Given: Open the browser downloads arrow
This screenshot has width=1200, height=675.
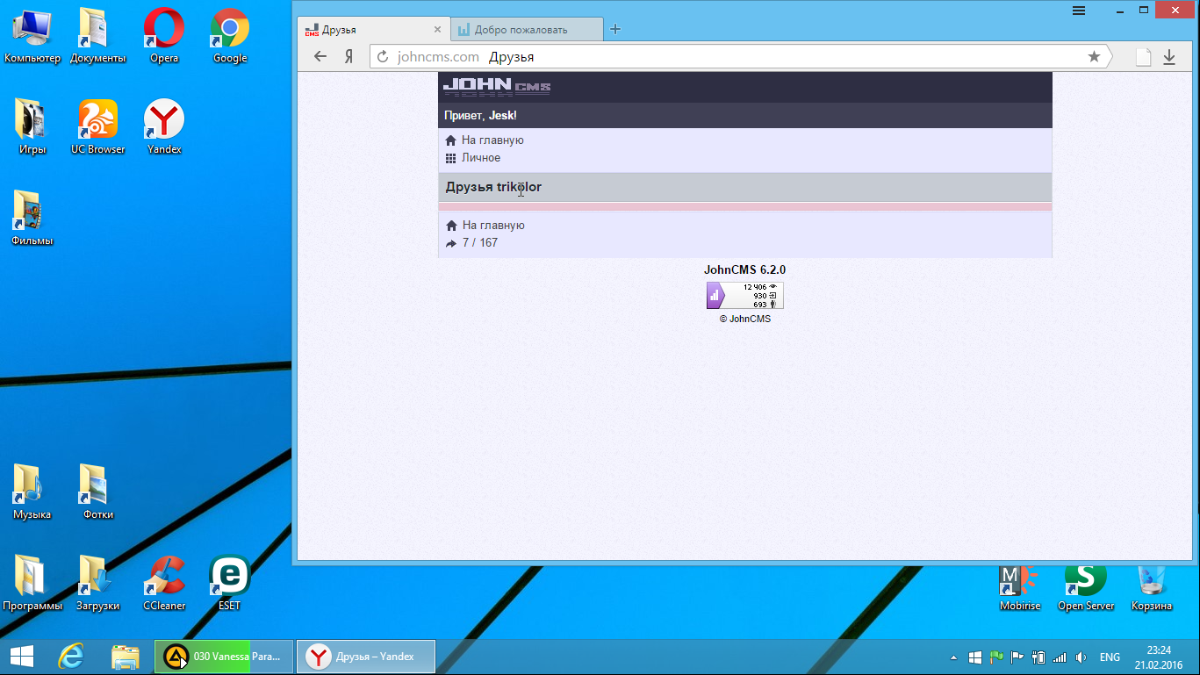Looking at the screenshot, I should (1169, 57).
